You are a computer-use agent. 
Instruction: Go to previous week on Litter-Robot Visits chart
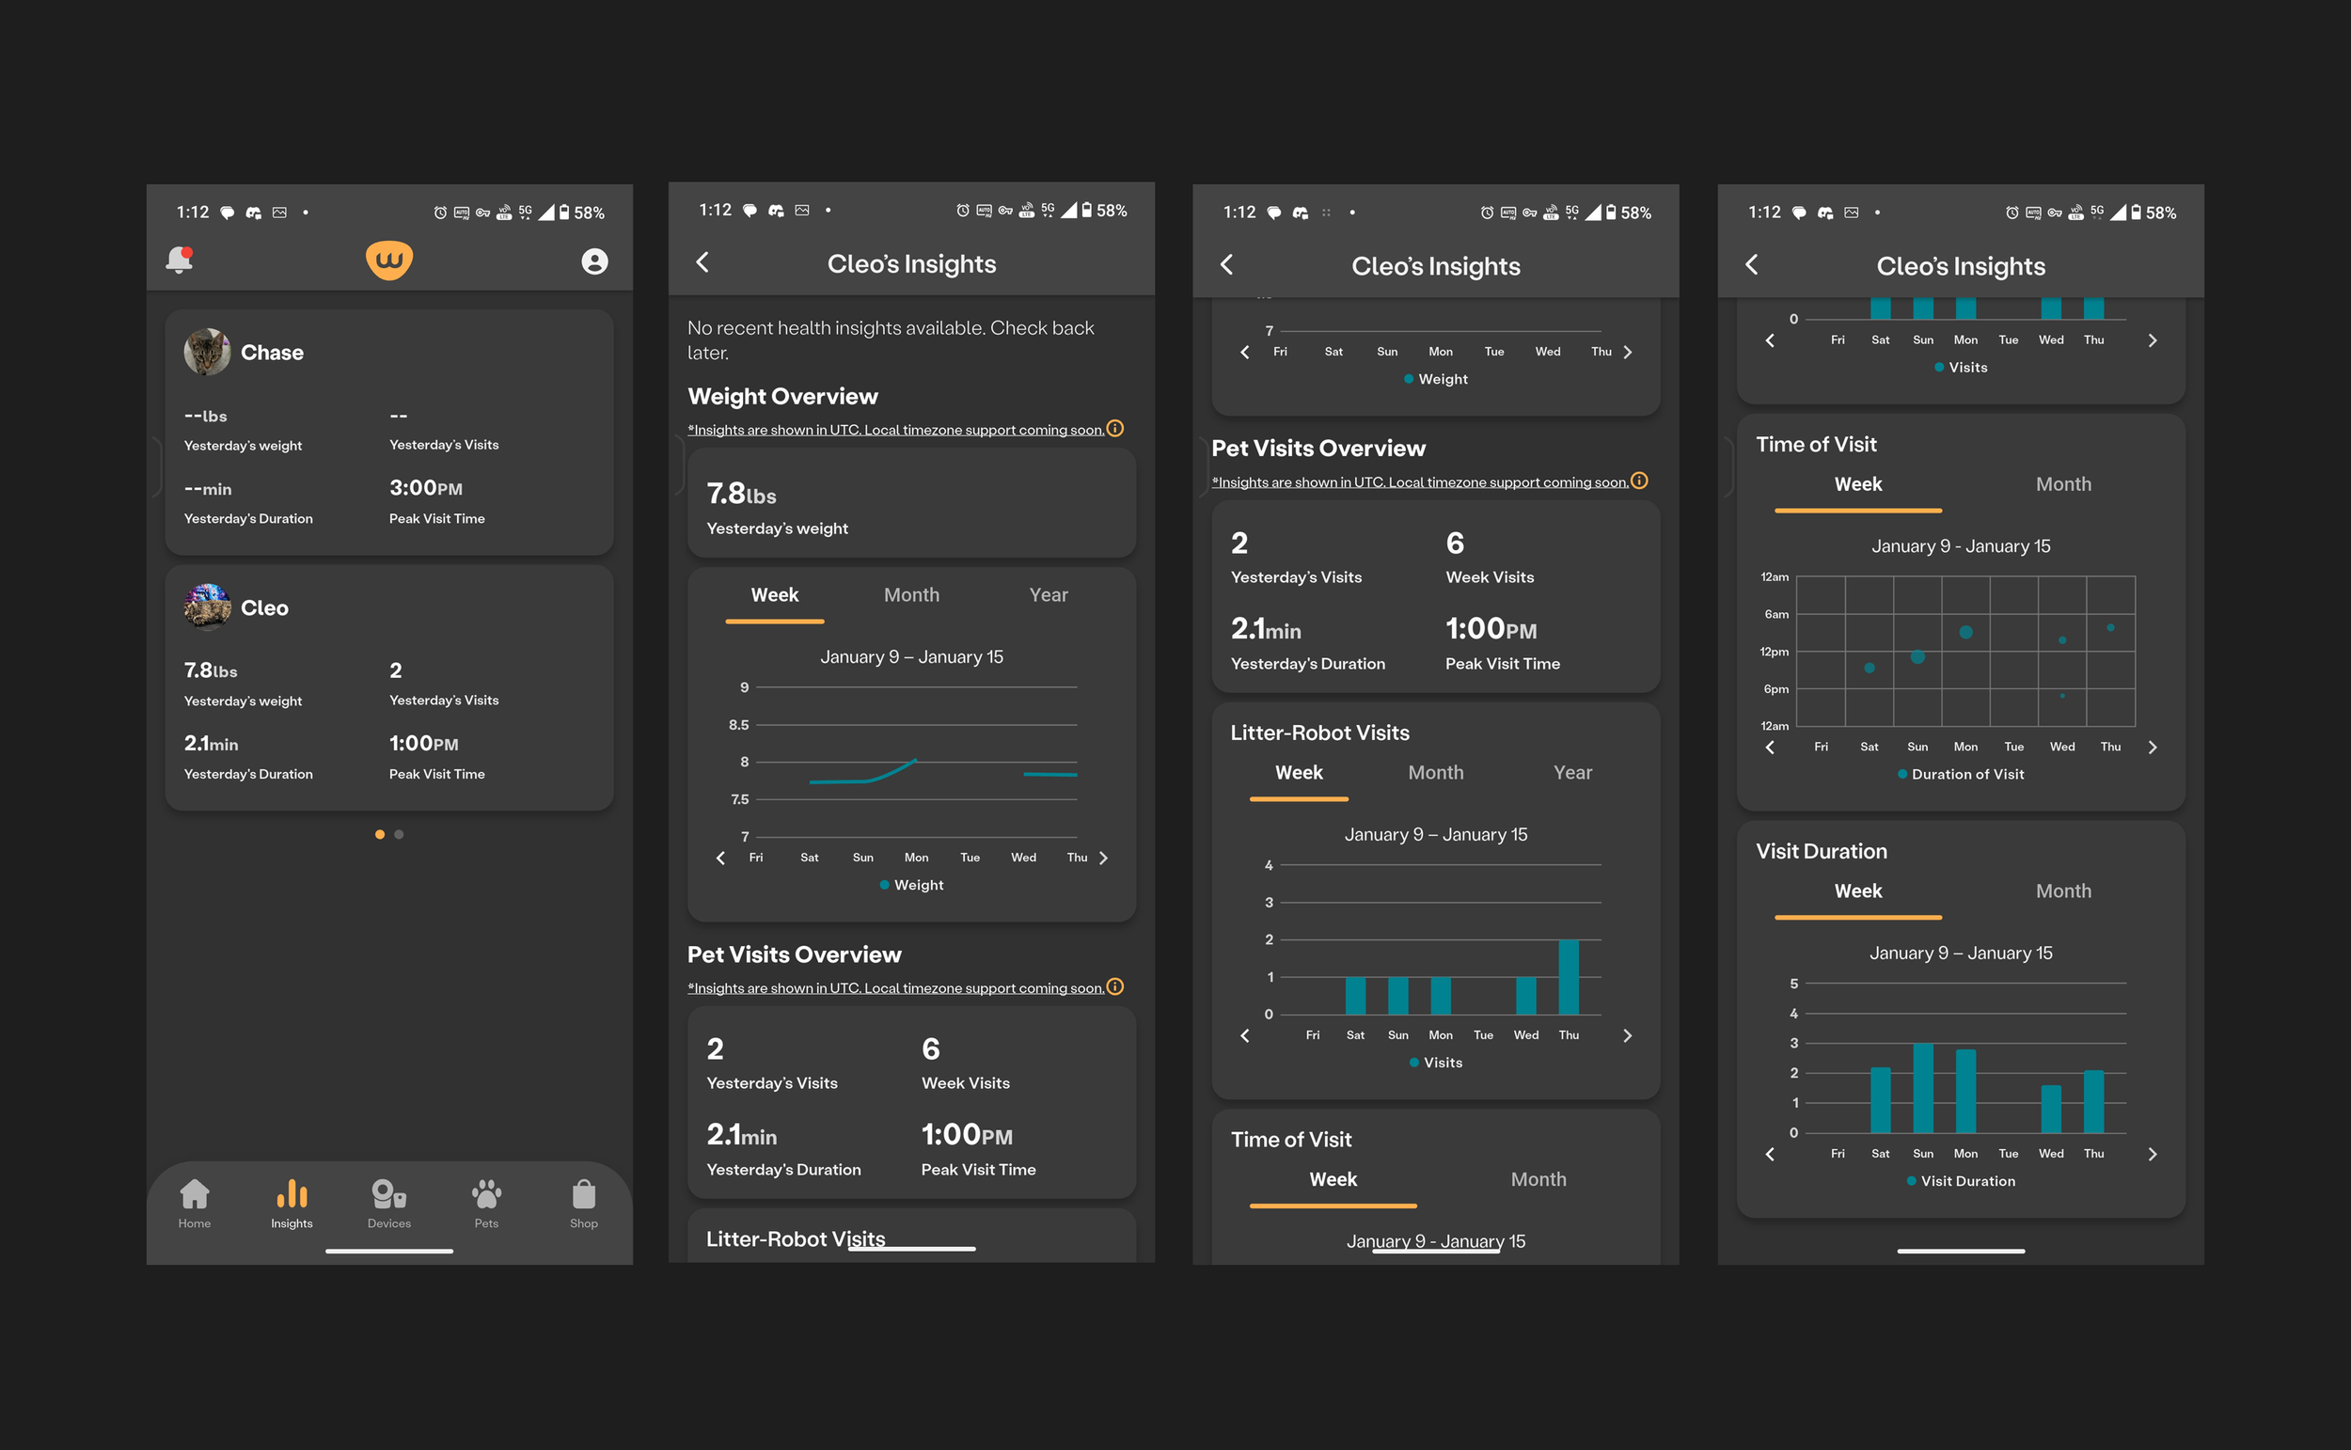1244,1035
